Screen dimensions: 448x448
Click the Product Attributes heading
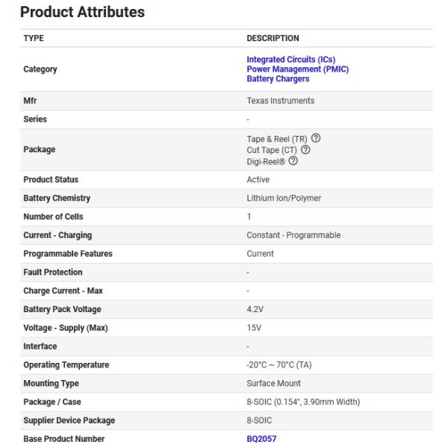[x=82, y=12]
